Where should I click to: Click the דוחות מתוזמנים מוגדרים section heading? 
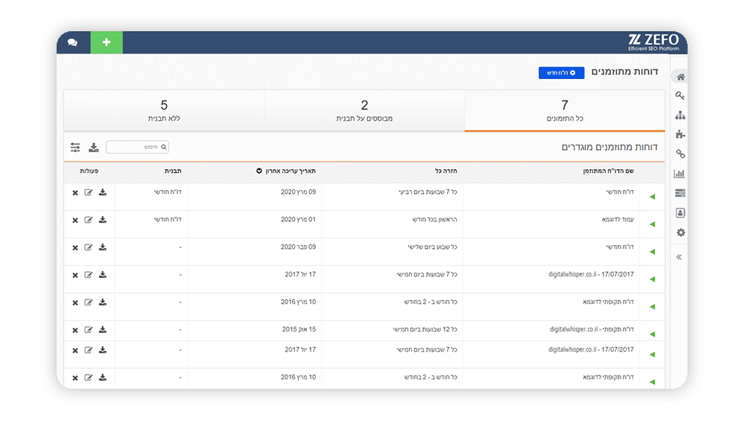pos(609,148)
